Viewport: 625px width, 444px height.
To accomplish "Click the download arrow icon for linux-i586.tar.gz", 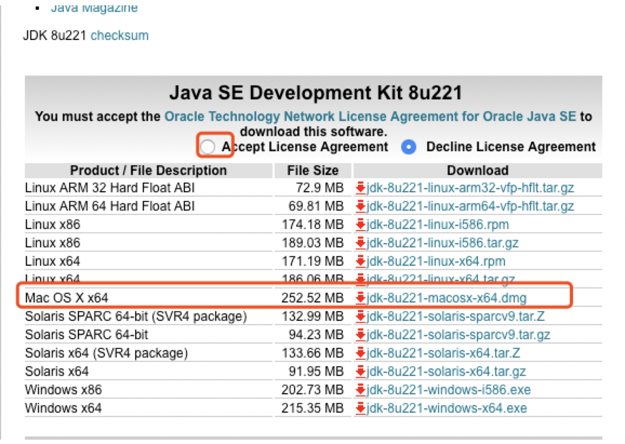I will point(360,243).
